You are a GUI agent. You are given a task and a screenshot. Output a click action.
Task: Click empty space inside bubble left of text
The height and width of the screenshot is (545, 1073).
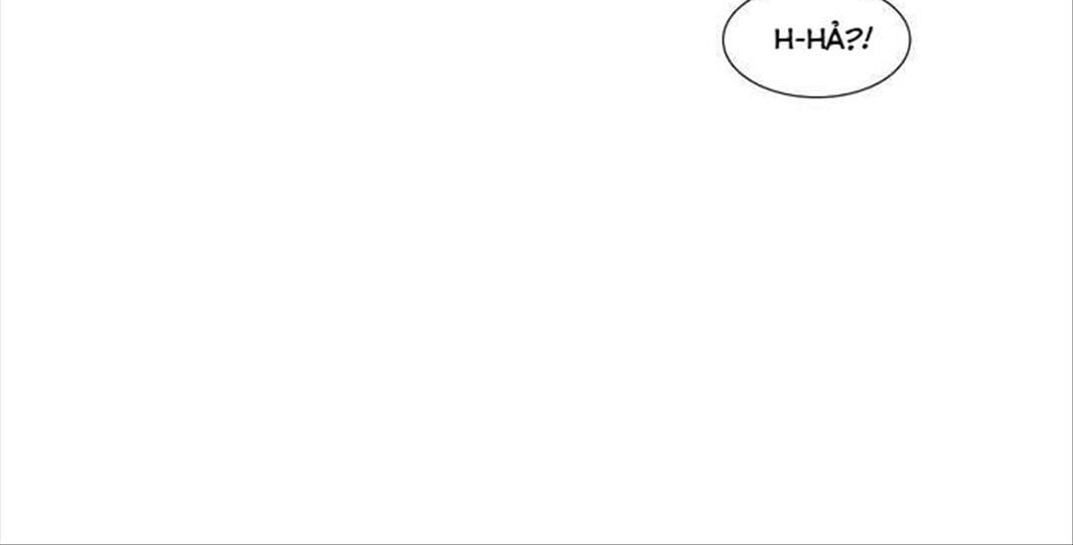click(748, 41)
